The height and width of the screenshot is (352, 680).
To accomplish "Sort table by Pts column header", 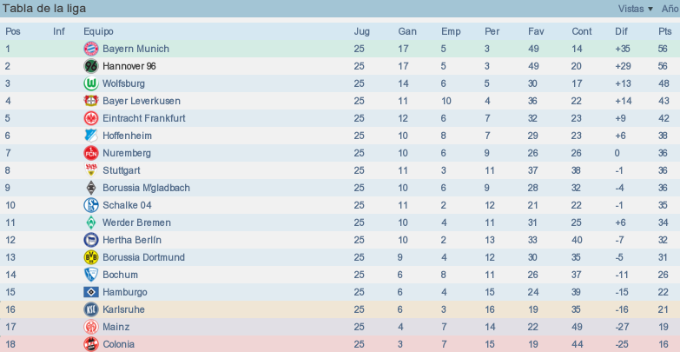I will tap(664, 31).
